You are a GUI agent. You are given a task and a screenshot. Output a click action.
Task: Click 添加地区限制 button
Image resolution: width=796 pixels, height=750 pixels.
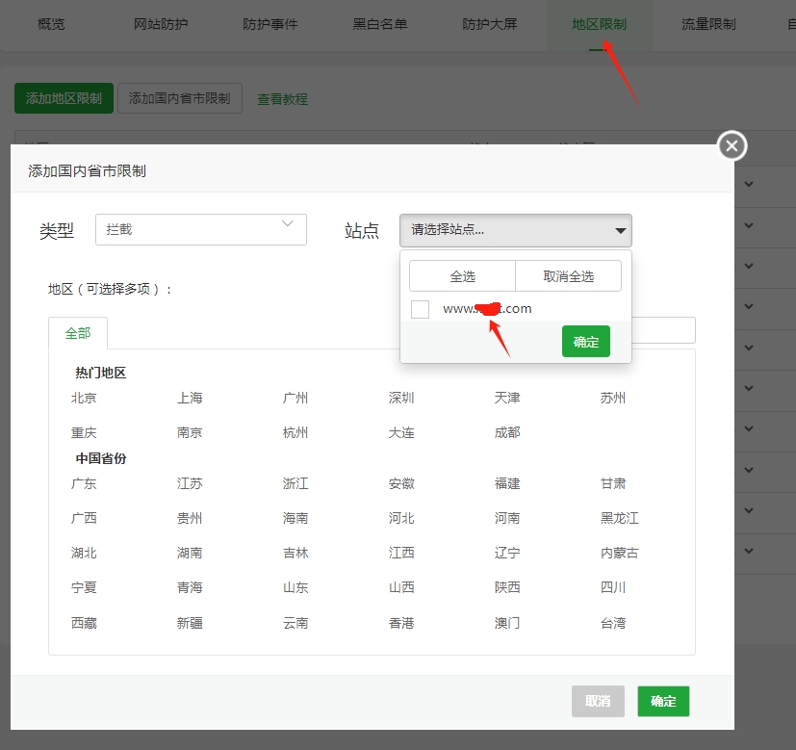[x=64, y=98]
